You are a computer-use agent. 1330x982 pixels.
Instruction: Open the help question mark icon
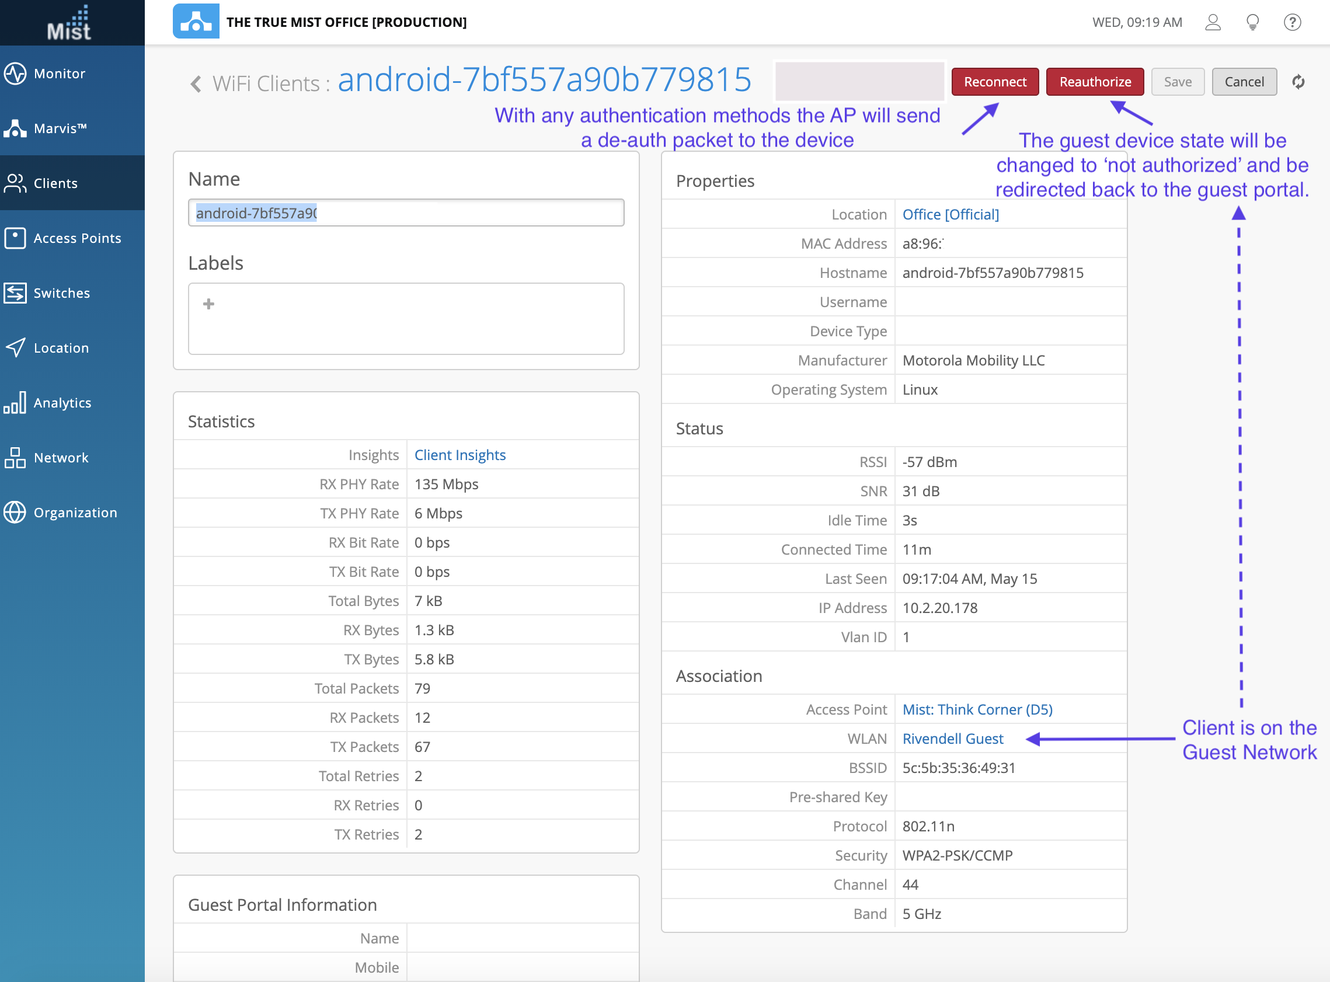point(1292,23)
